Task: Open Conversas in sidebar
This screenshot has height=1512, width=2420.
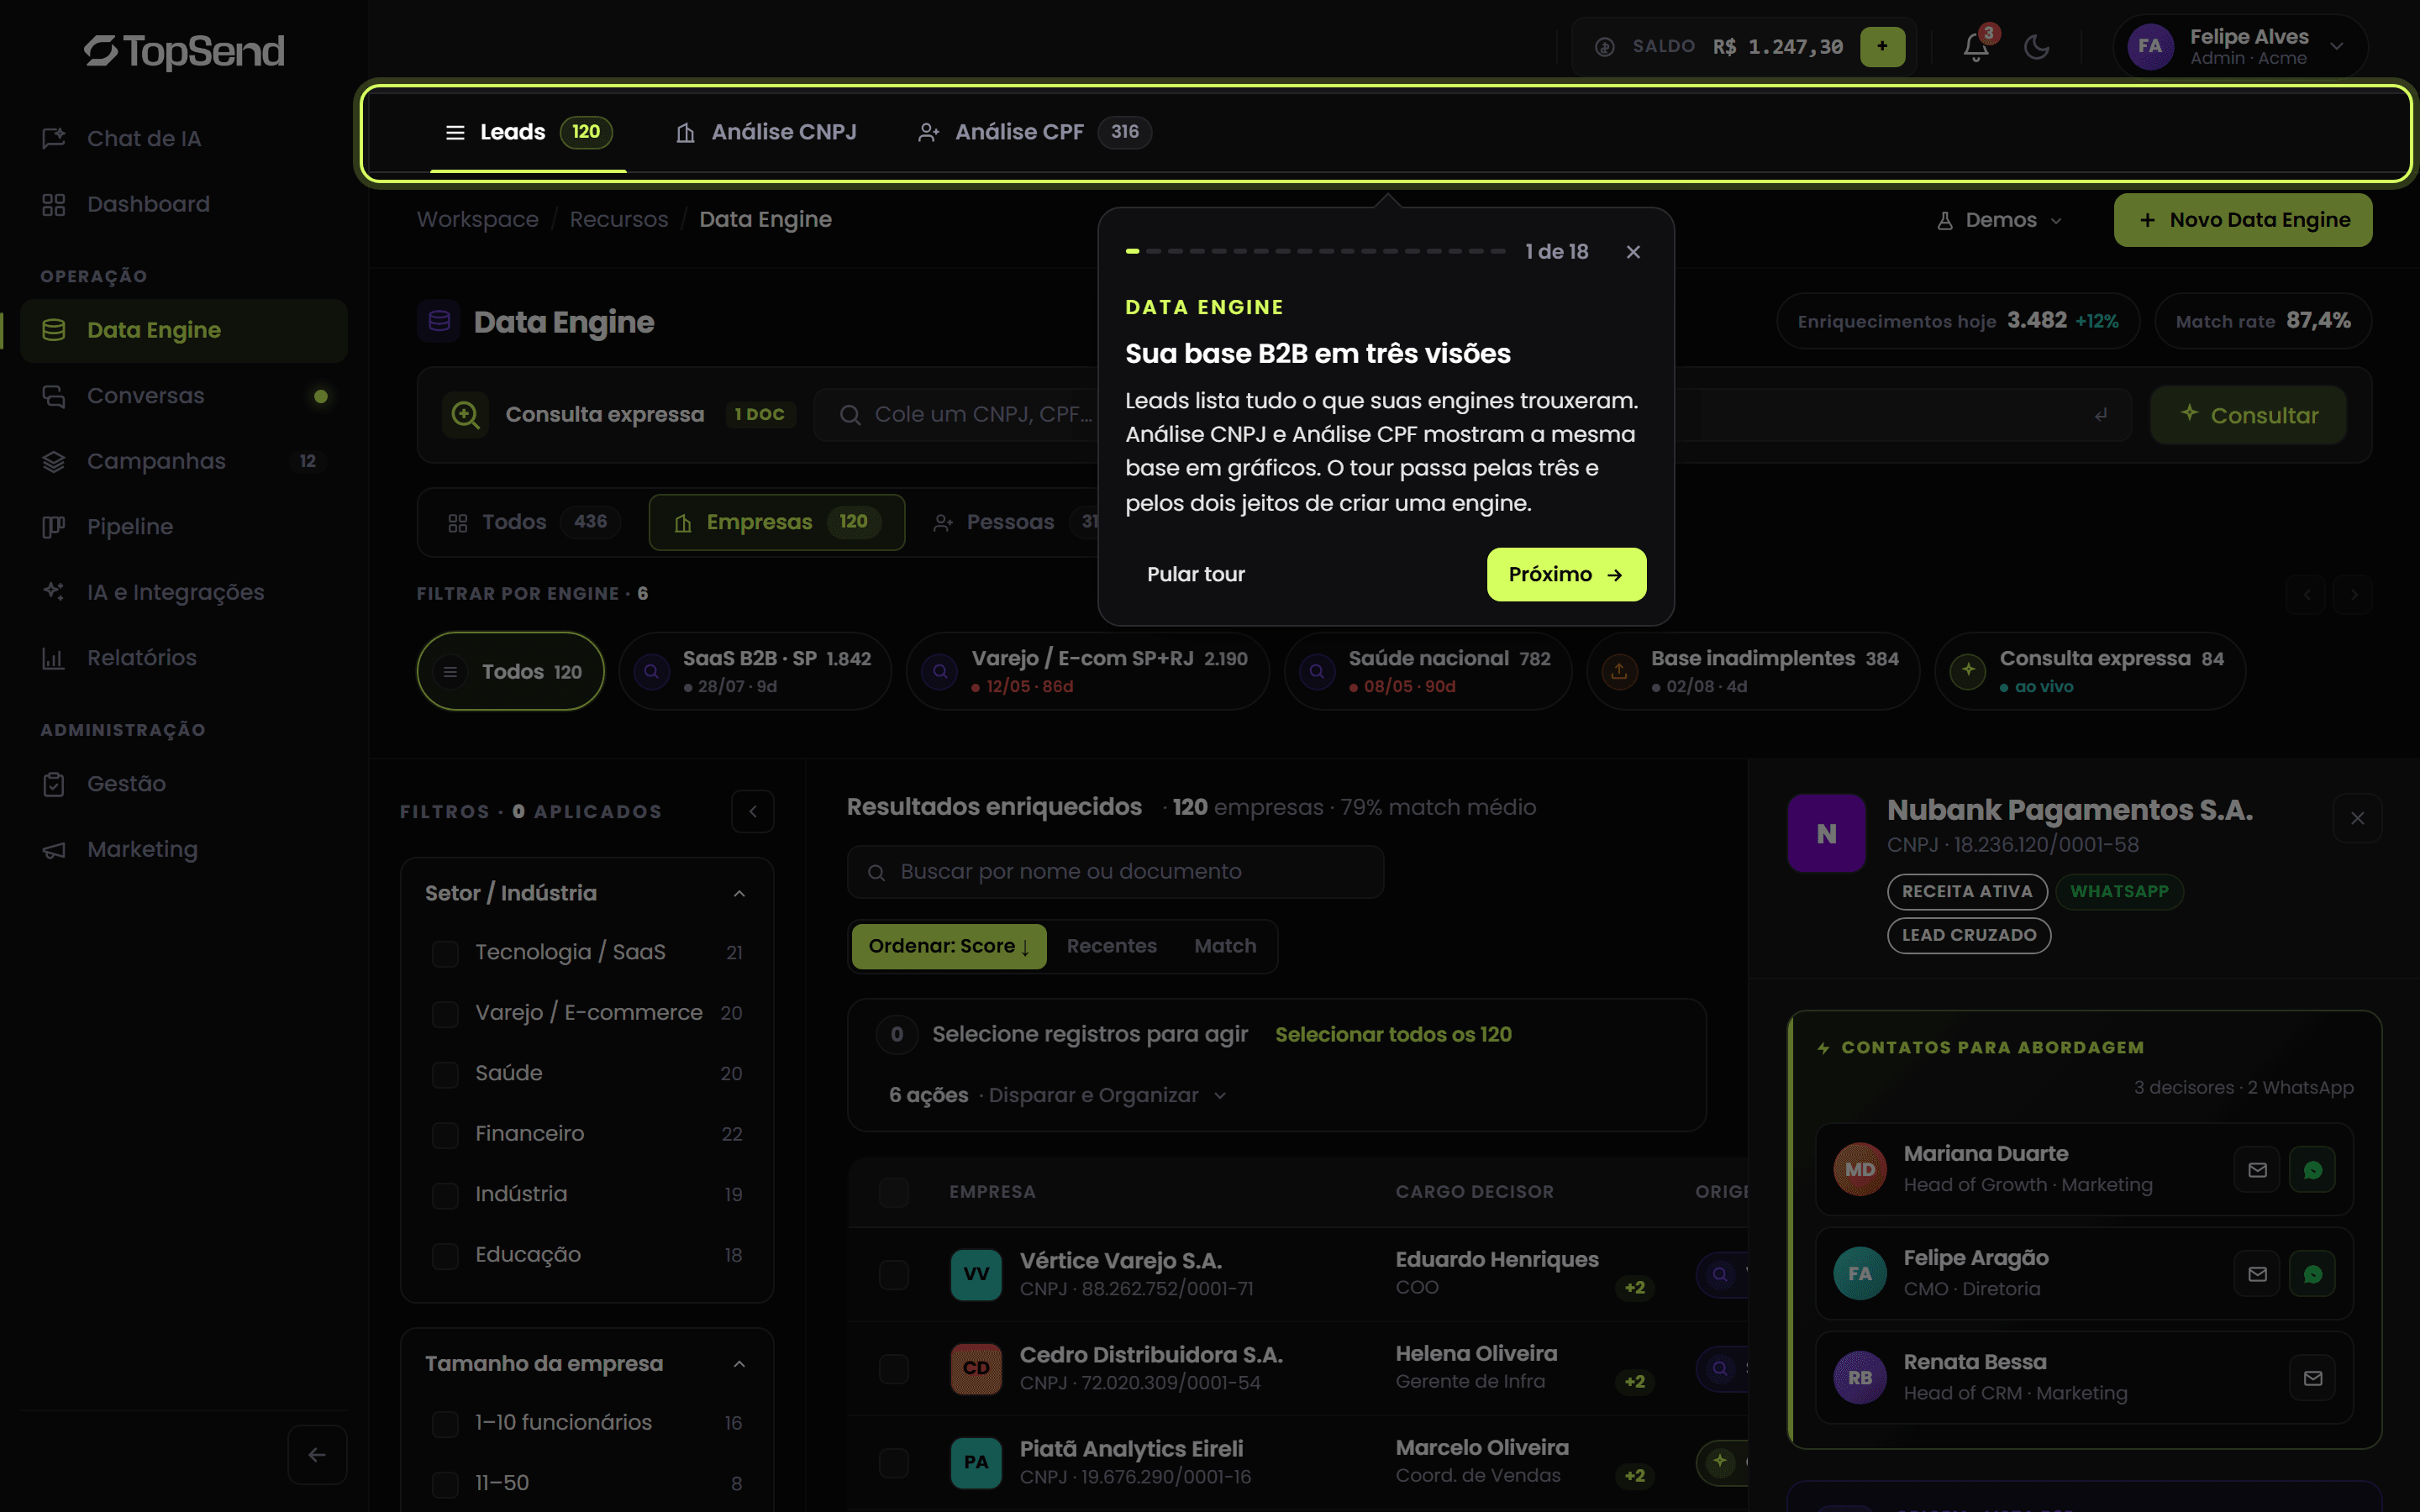Action: (x=183, y=396)
